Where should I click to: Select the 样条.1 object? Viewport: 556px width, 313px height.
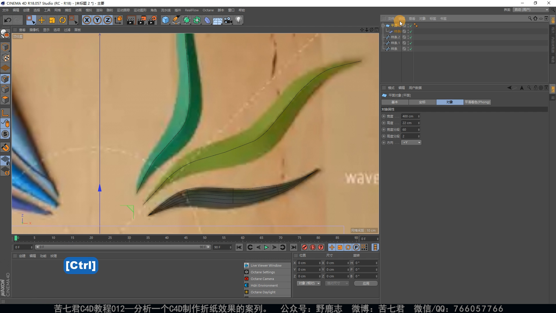tap(395, 43)
